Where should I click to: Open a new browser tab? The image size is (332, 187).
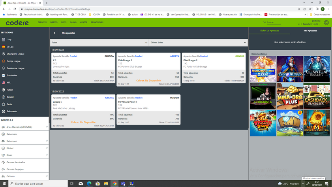[47, 3]
